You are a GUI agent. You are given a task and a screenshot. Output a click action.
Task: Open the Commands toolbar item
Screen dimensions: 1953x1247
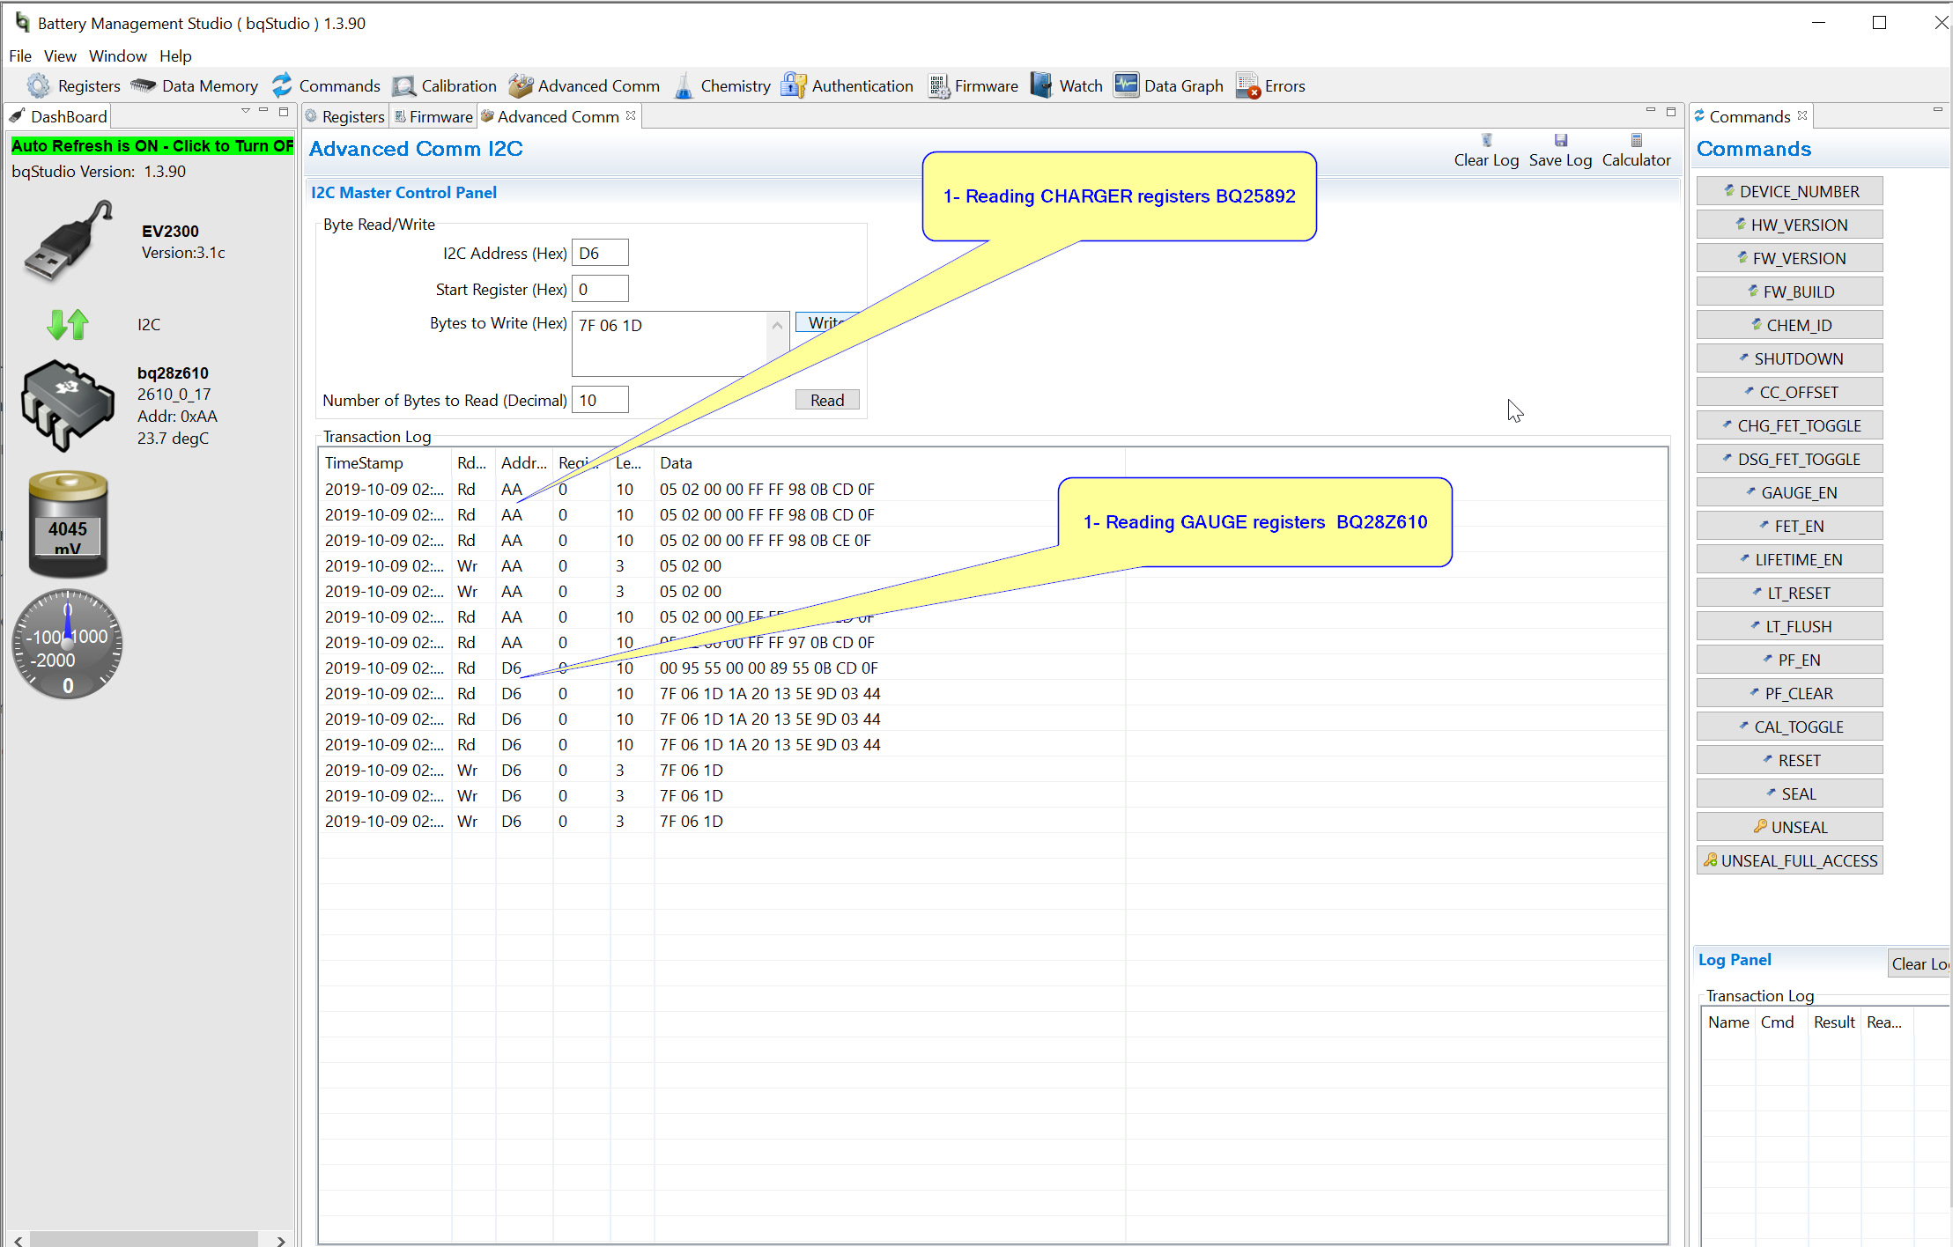(x=327, y=85)
